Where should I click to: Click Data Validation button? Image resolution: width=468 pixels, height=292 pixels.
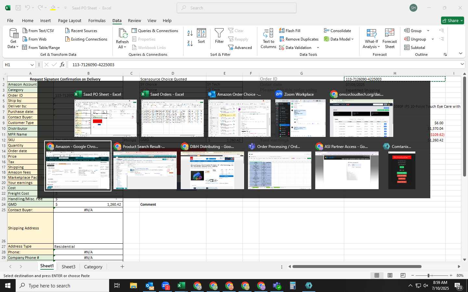[x=295, y=47]
